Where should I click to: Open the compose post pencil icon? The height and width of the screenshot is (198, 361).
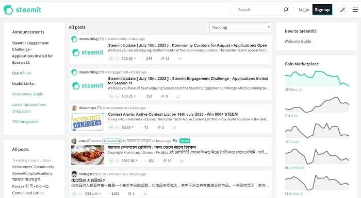point(342,10)
